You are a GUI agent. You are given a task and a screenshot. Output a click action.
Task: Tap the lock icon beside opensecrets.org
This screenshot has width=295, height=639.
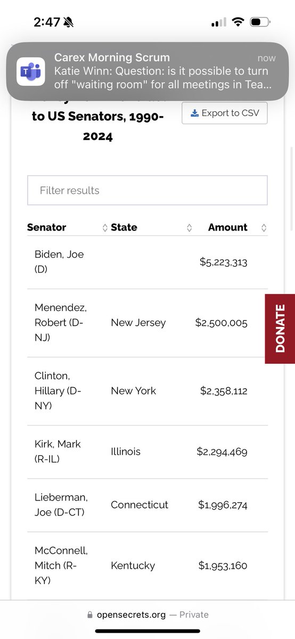(91, 615)
